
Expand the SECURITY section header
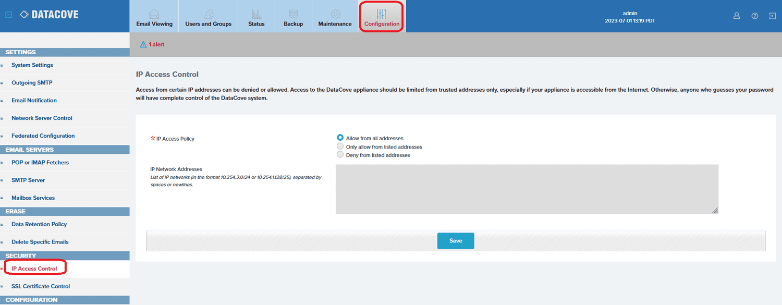tap(65, 255)
